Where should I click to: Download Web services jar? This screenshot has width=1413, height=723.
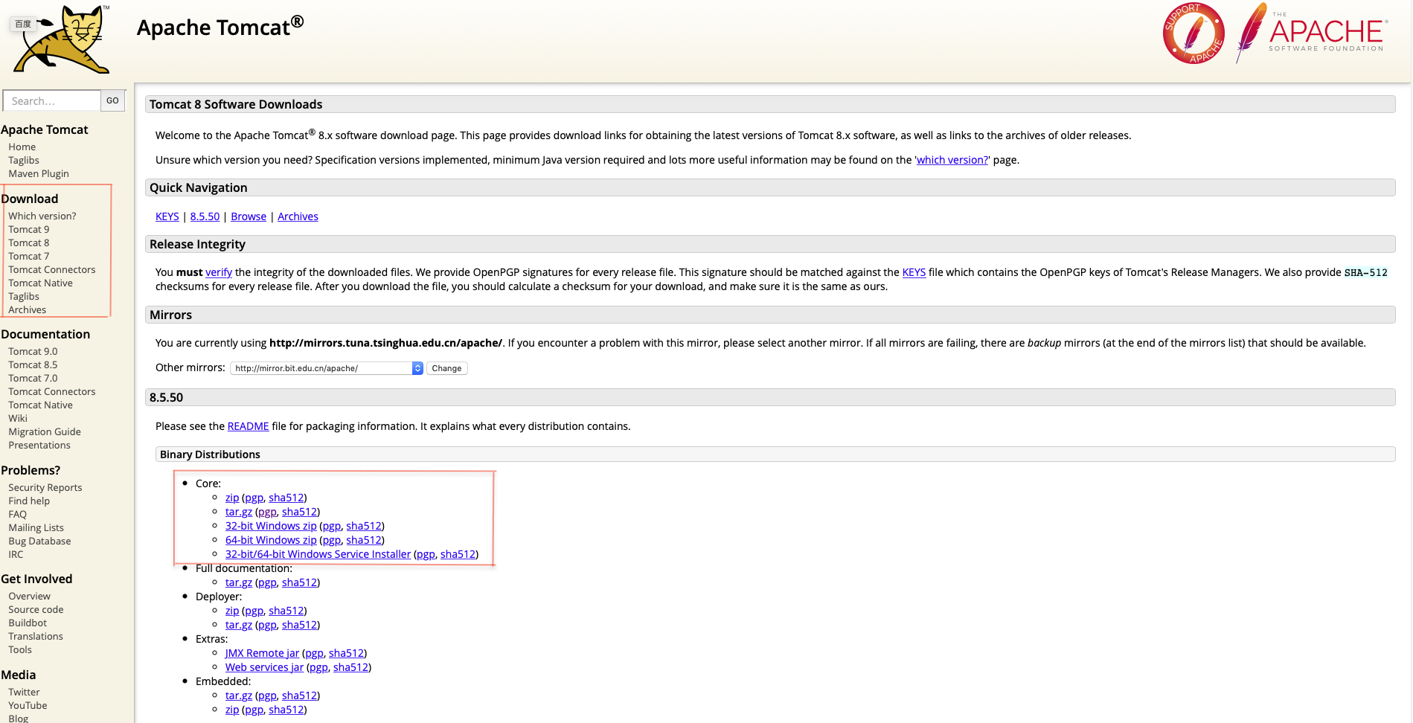[264, 667]
